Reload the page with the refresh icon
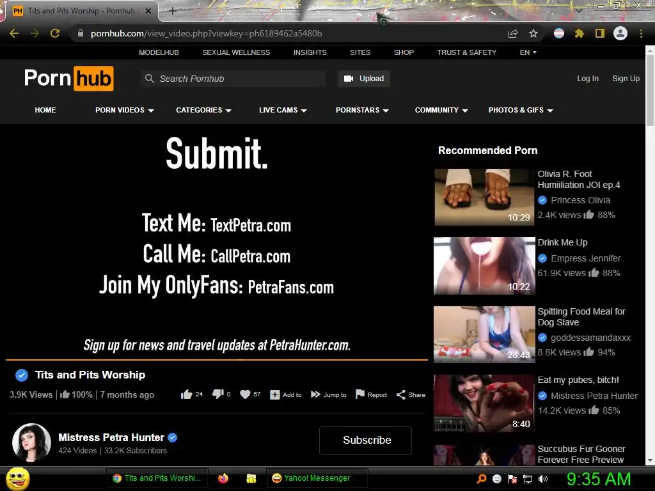 [x=55, y=33]
